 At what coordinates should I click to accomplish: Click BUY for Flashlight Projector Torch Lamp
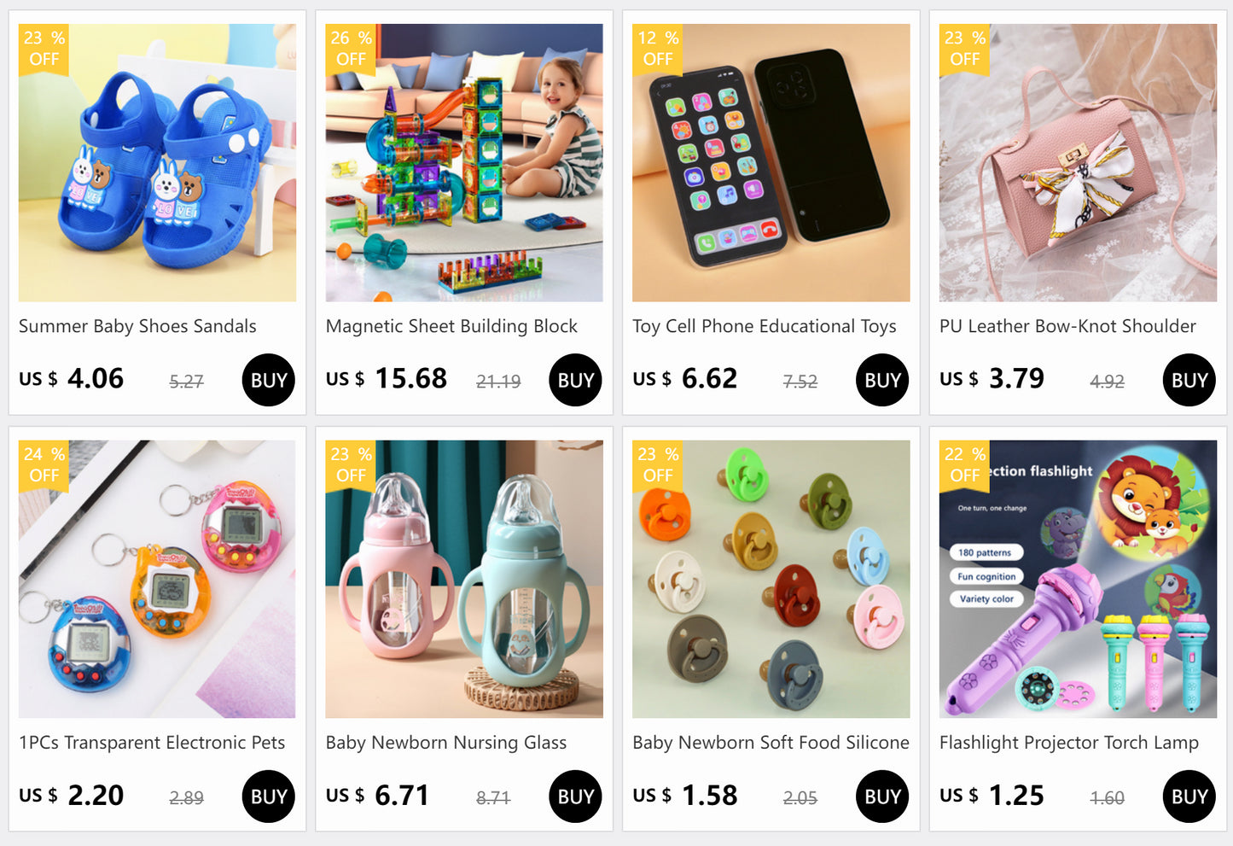pos(1189,796)
